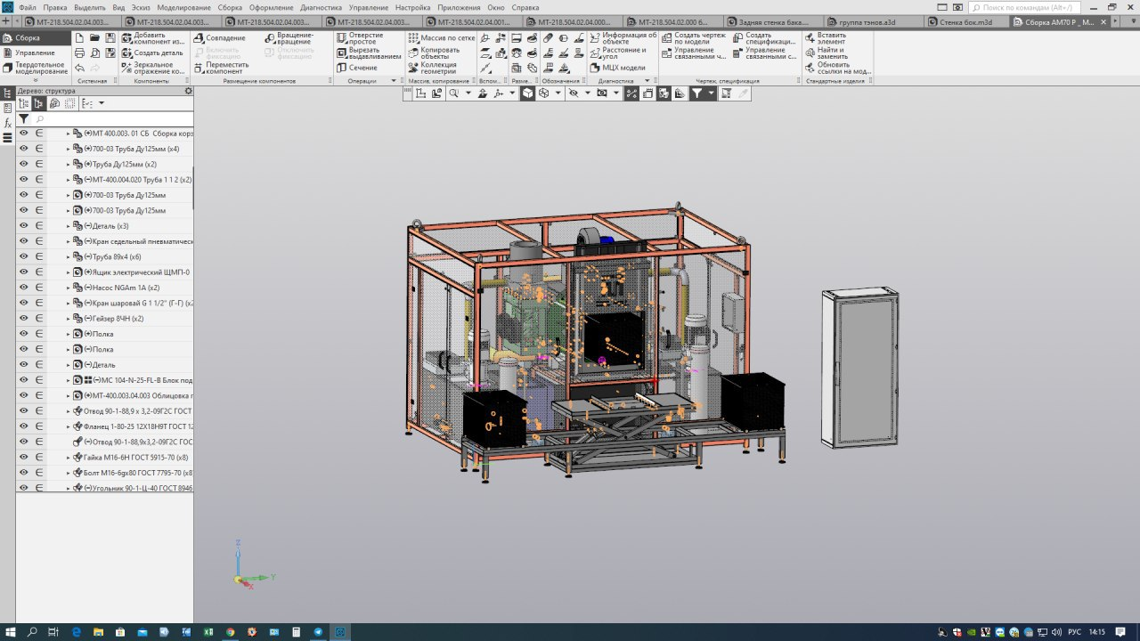Click Переместить компонент button
This screenshot has height=641, width=1140.
[221, 68]
